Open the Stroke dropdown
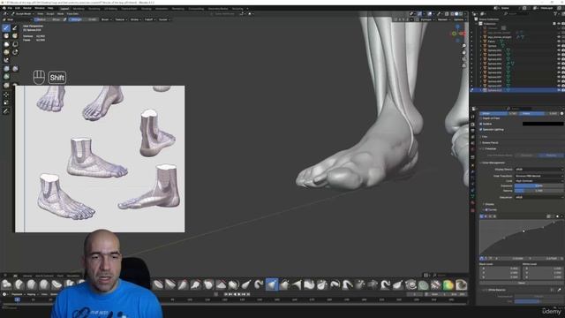 [x=135, y=19]
